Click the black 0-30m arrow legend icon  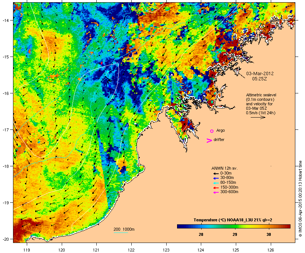pyautogui.click(x=216, y=173)
